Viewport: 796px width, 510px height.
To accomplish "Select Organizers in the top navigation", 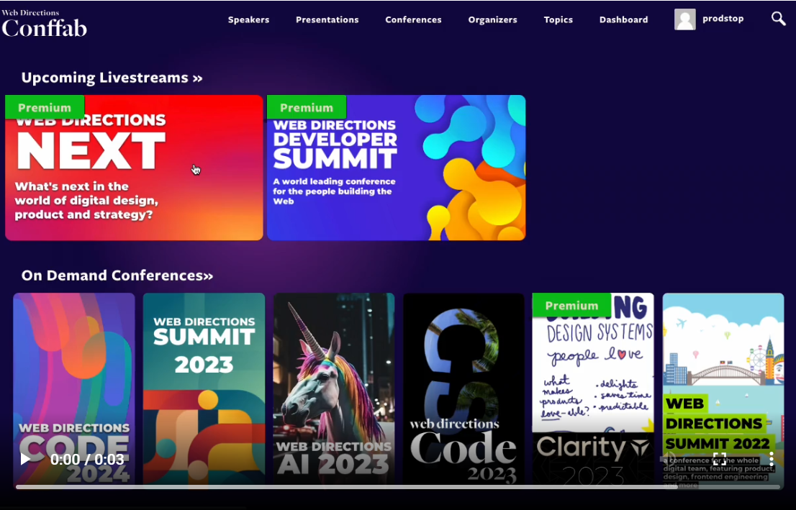I will (x=492, y=20).
